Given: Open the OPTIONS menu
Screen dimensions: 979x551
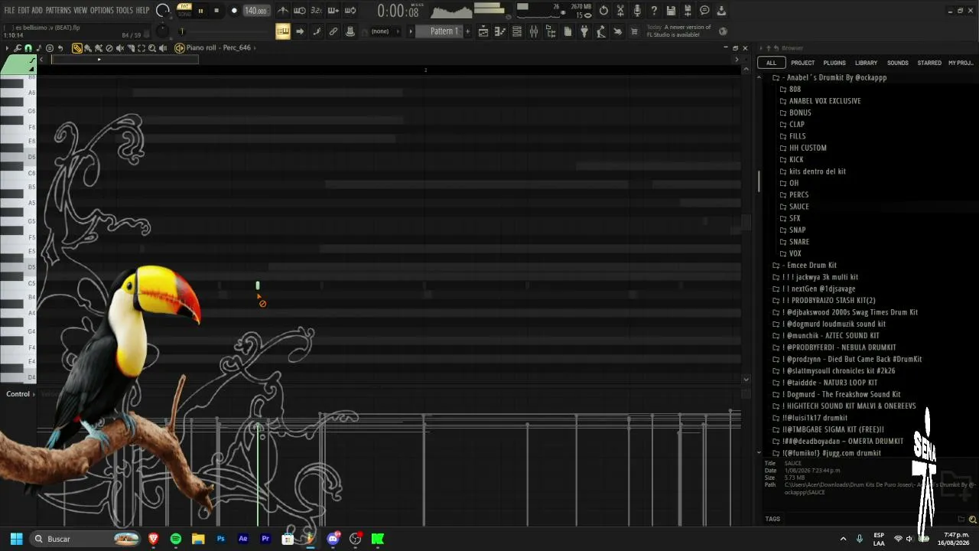Looking at the screenshot, I should point(102,10).
